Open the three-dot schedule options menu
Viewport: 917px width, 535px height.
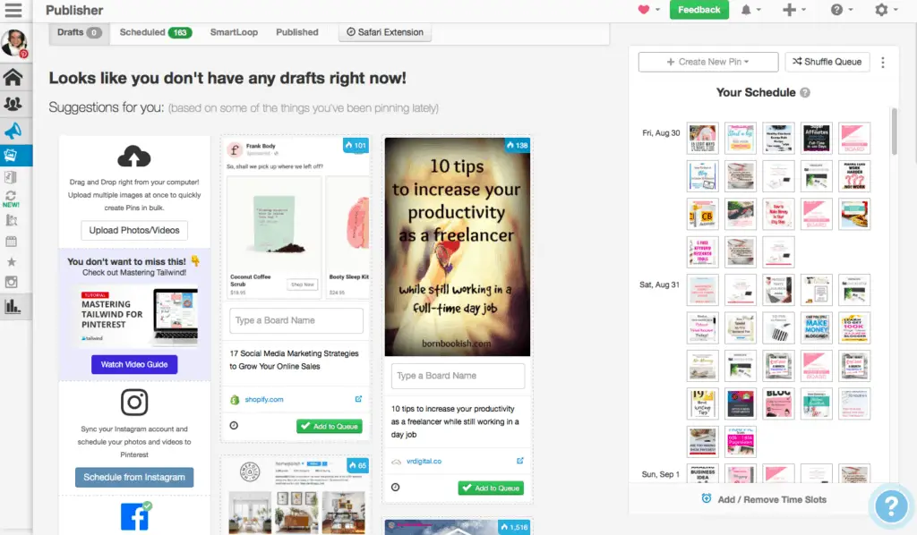point(882,62)
